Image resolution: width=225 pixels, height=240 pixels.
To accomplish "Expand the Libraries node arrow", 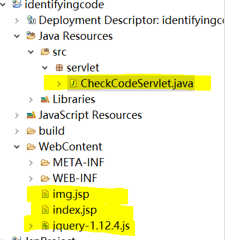I will click(x=31, y=100).
